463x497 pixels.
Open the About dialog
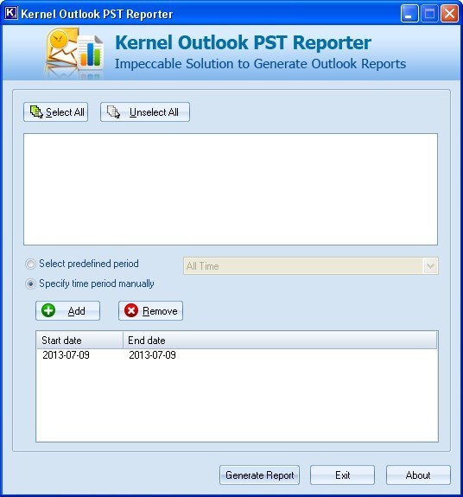pyautogui.click(x=418, y=475)
